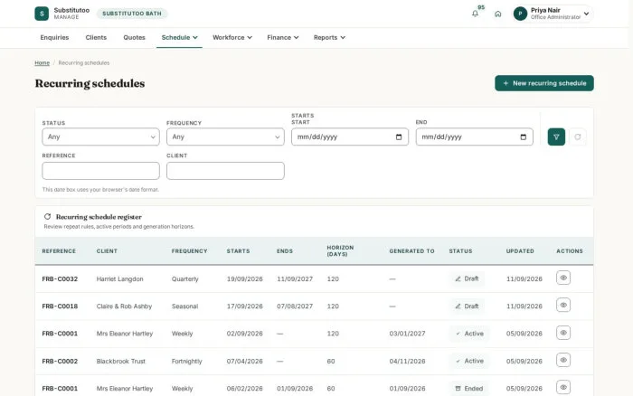633x396 pixels.
Task: Click the Generated to column header
Action: 411,251
